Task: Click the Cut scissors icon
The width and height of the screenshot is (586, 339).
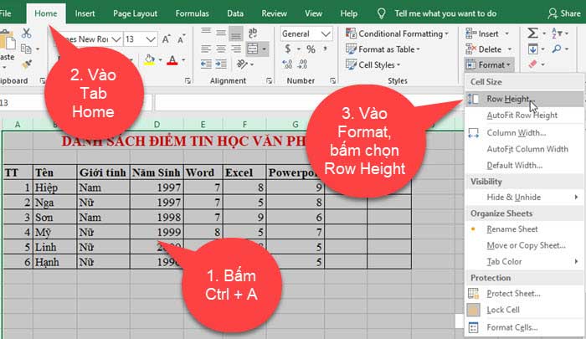Action: tap(26, 33)
